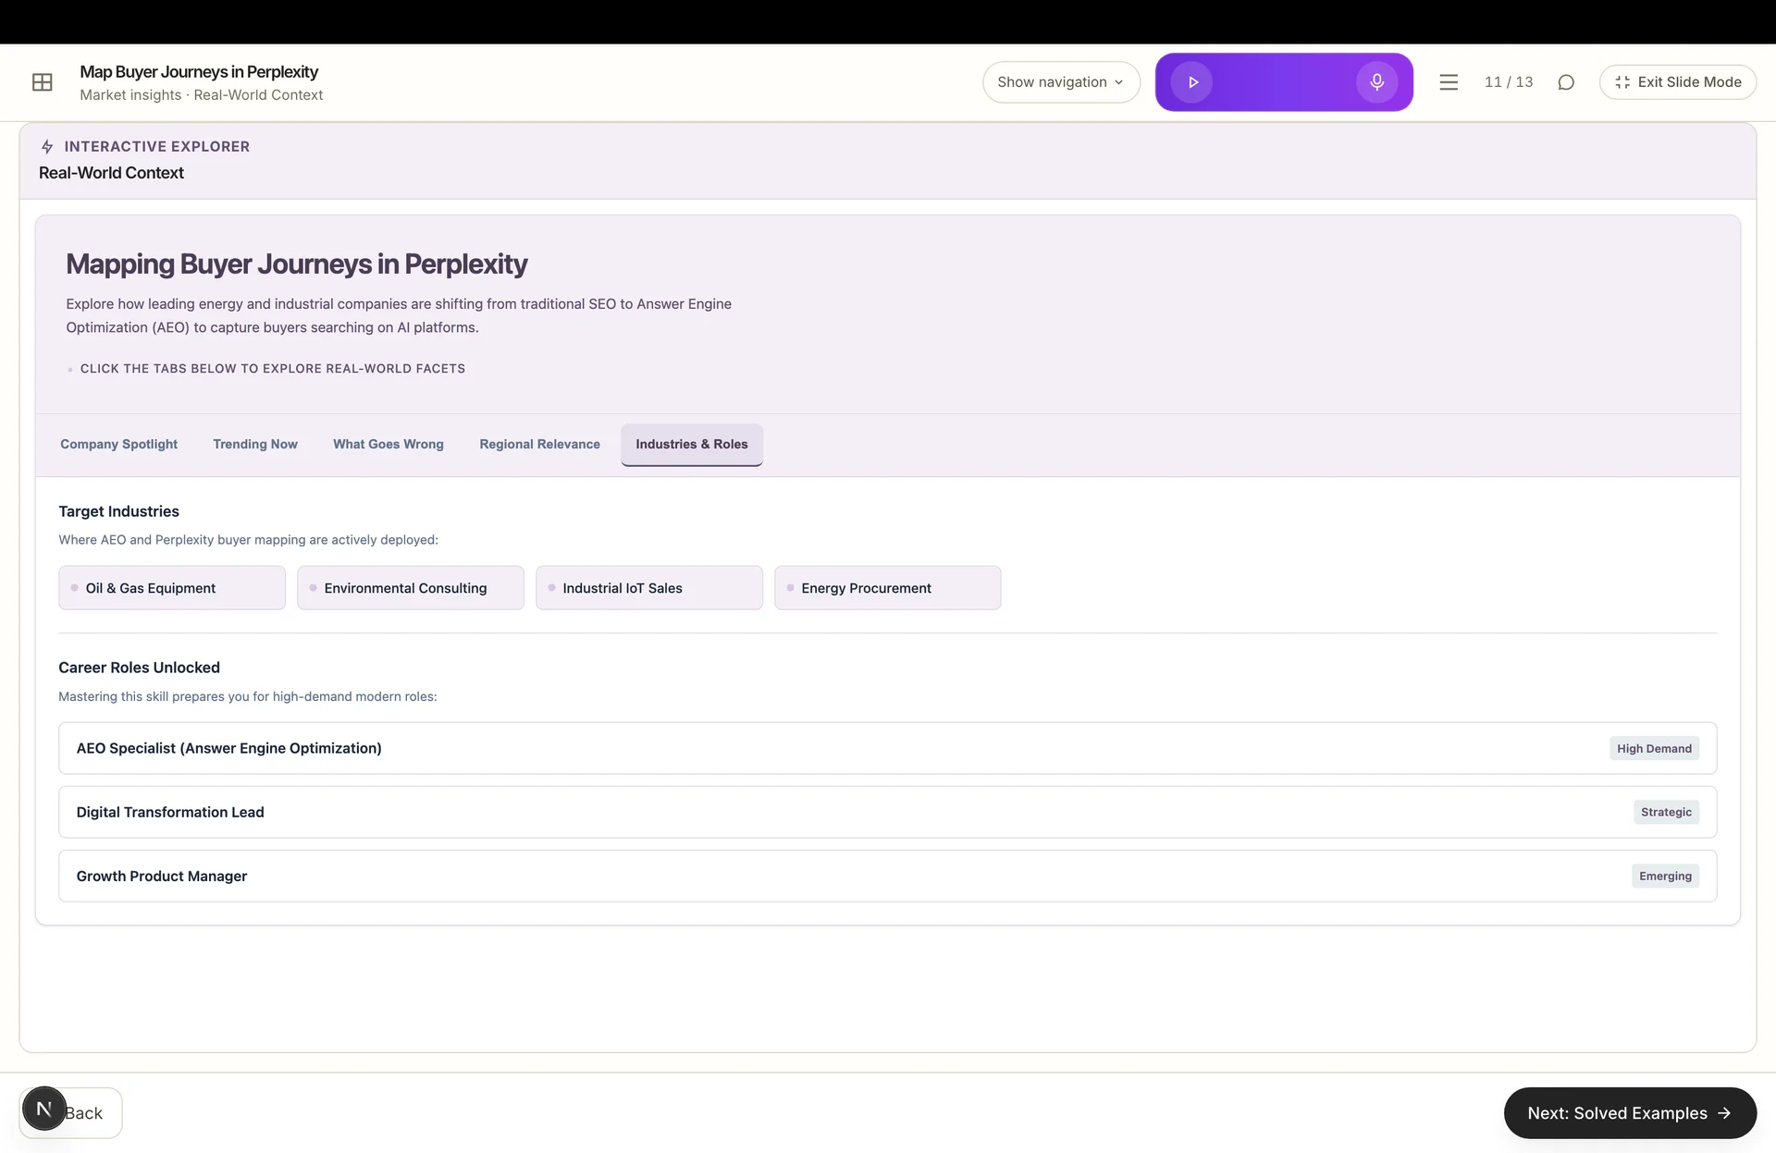Open the Trending Now tab
Viewport: 1776px width, 1153px height.
point(255,444)
